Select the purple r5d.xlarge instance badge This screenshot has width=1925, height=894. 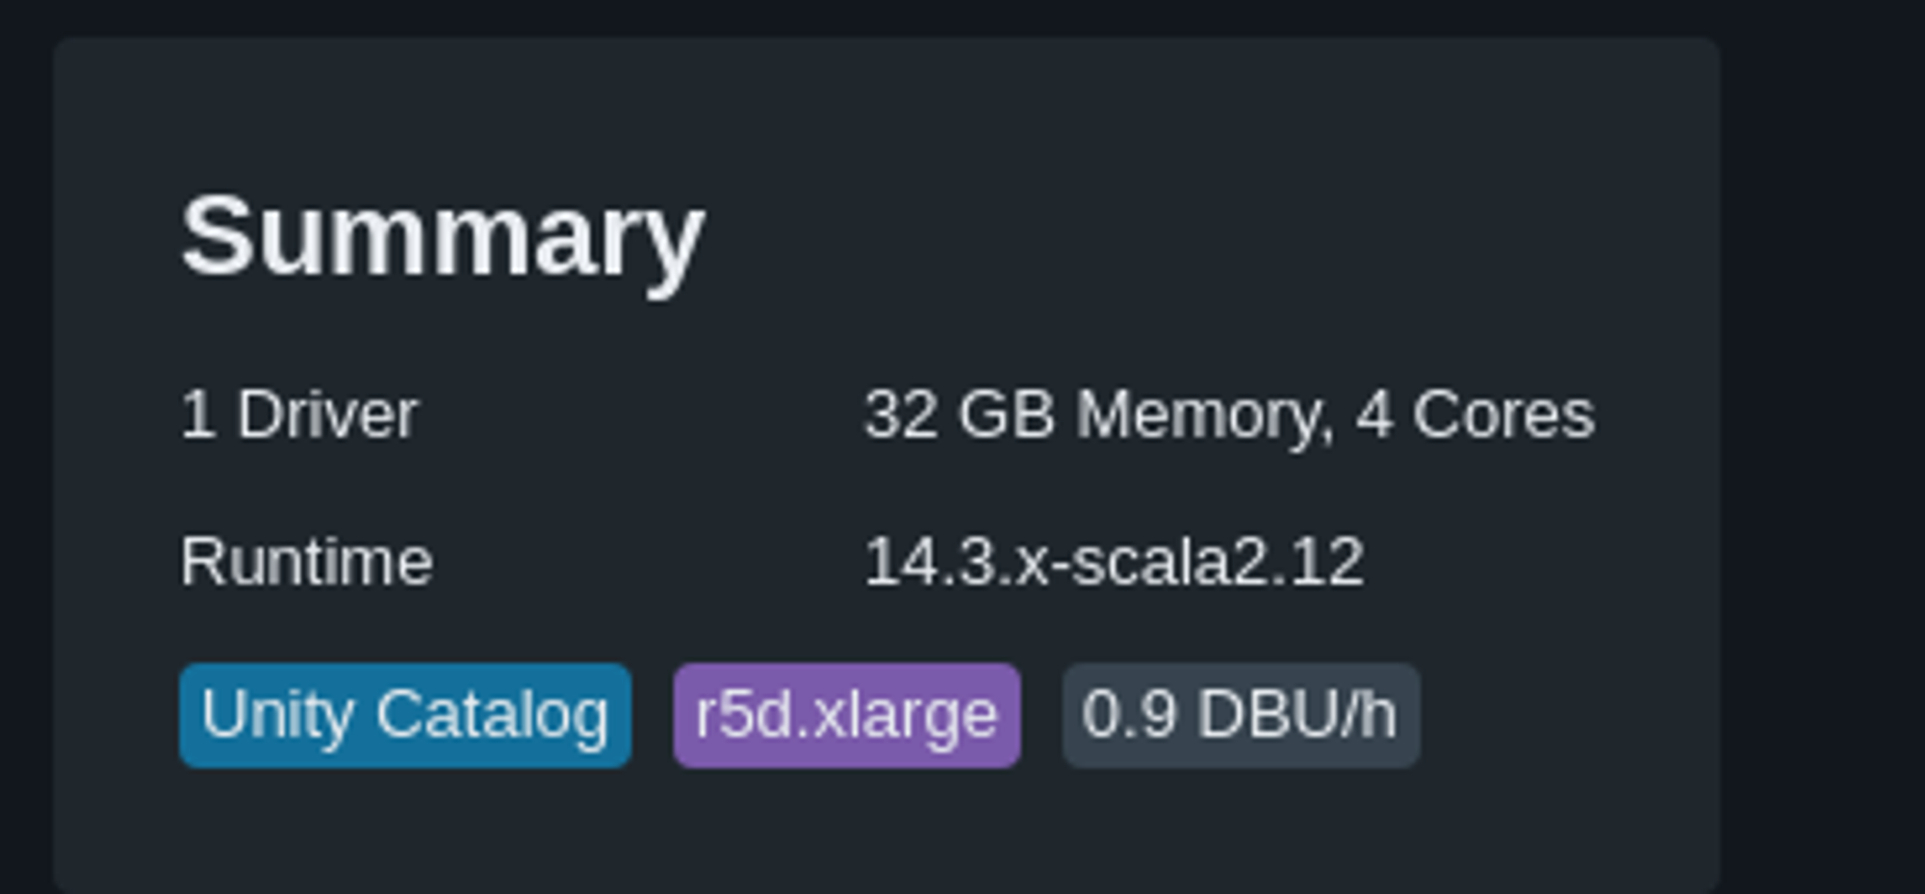point(847,715)
